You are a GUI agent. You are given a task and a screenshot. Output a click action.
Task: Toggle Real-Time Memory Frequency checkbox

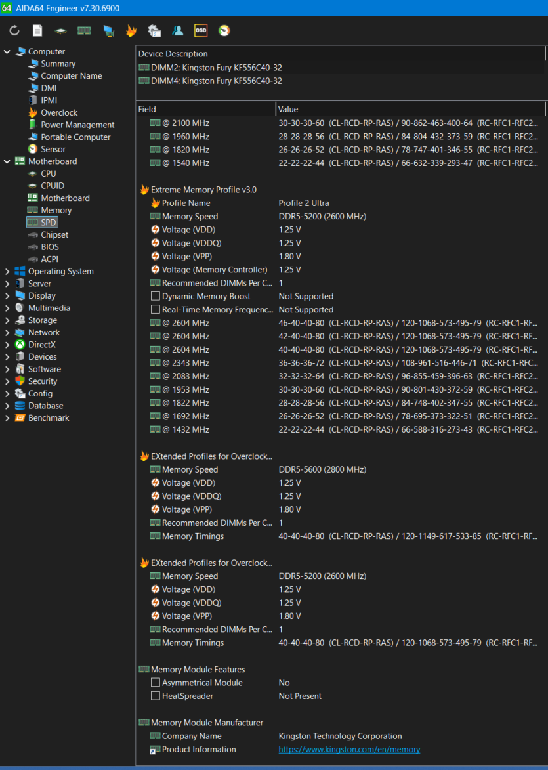[155, 310]
